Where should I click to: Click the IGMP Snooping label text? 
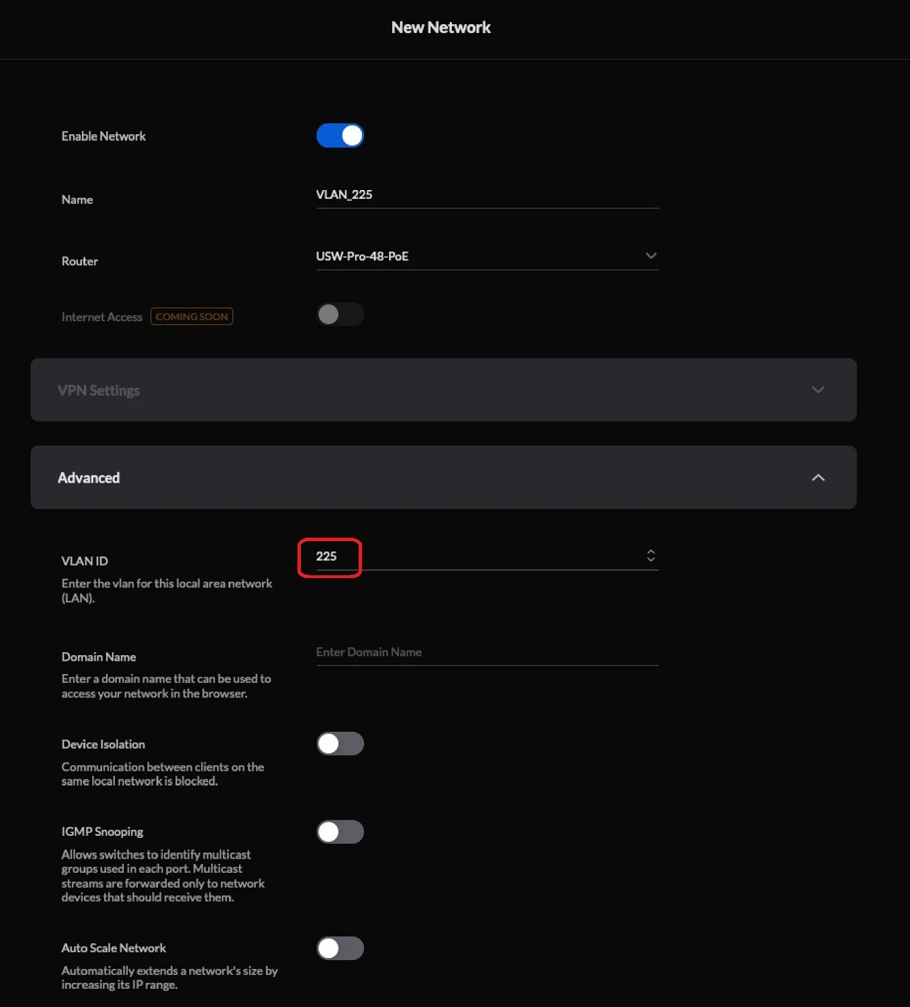(103, 832)
